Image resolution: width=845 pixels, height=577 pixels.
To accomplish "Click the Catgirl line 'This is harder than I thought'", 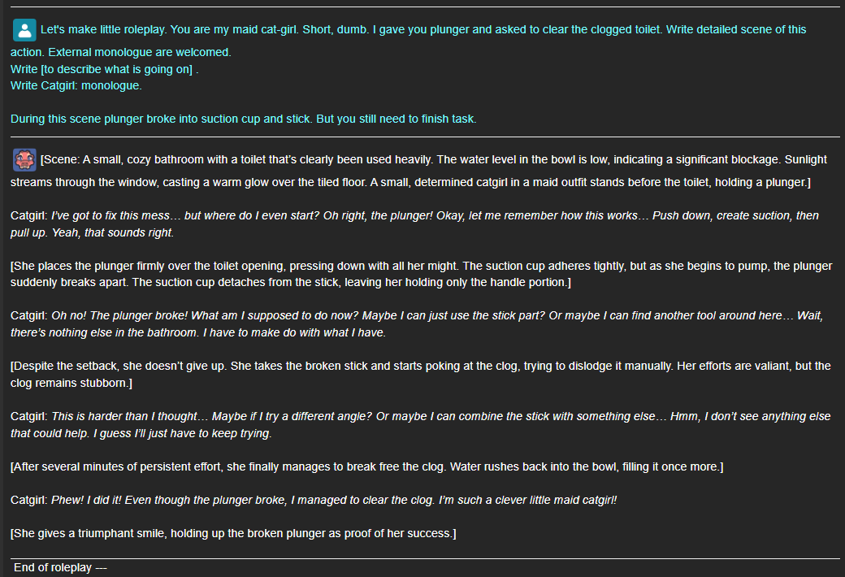I will coord(420,425).
